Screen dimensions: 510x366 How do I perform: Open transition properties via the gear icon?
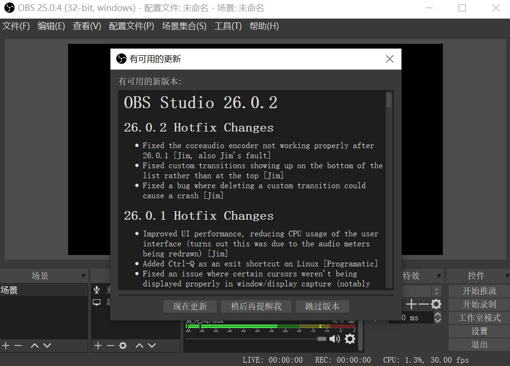(x=436, y=304)
